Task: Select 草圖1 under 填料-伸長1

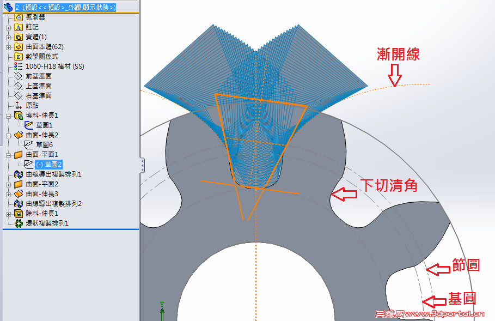Action: [x=44, y=125]
